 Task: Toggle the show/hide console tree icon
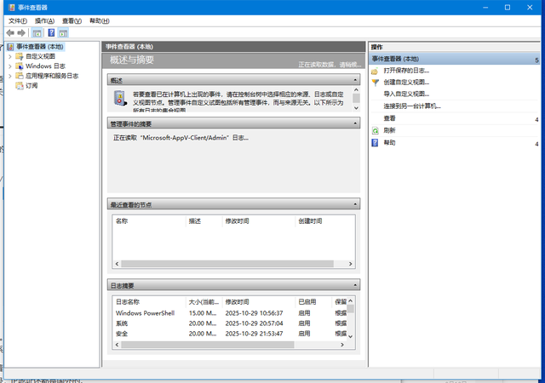[37, 33]
